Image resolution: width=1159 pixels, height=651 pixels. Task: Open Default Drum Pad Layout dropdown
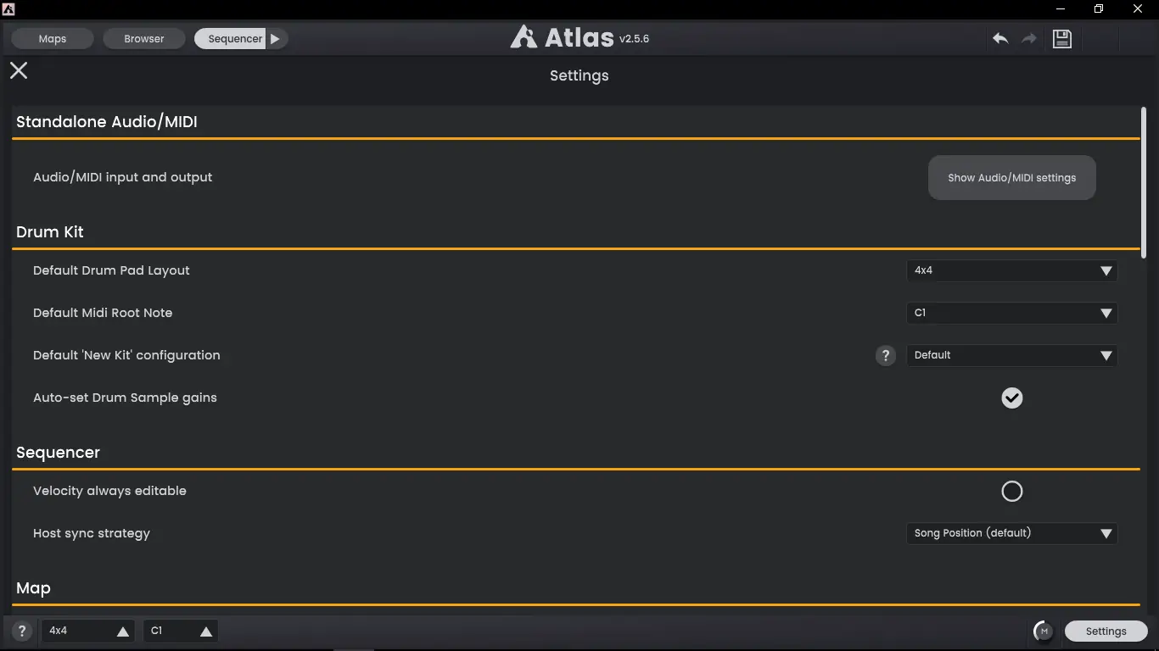[x=1011, y=271]
